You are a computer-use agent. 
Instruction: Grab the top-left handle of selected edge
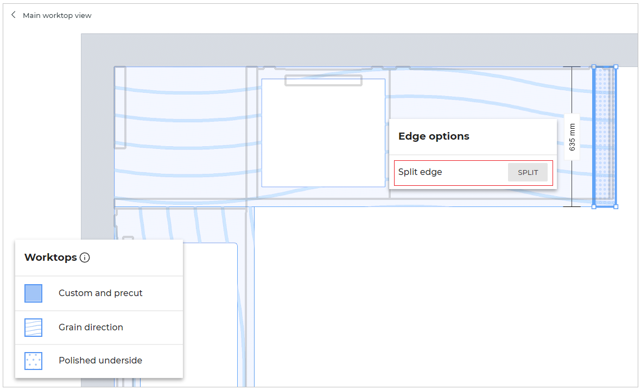pyautogui.click(x=594, y=67)
